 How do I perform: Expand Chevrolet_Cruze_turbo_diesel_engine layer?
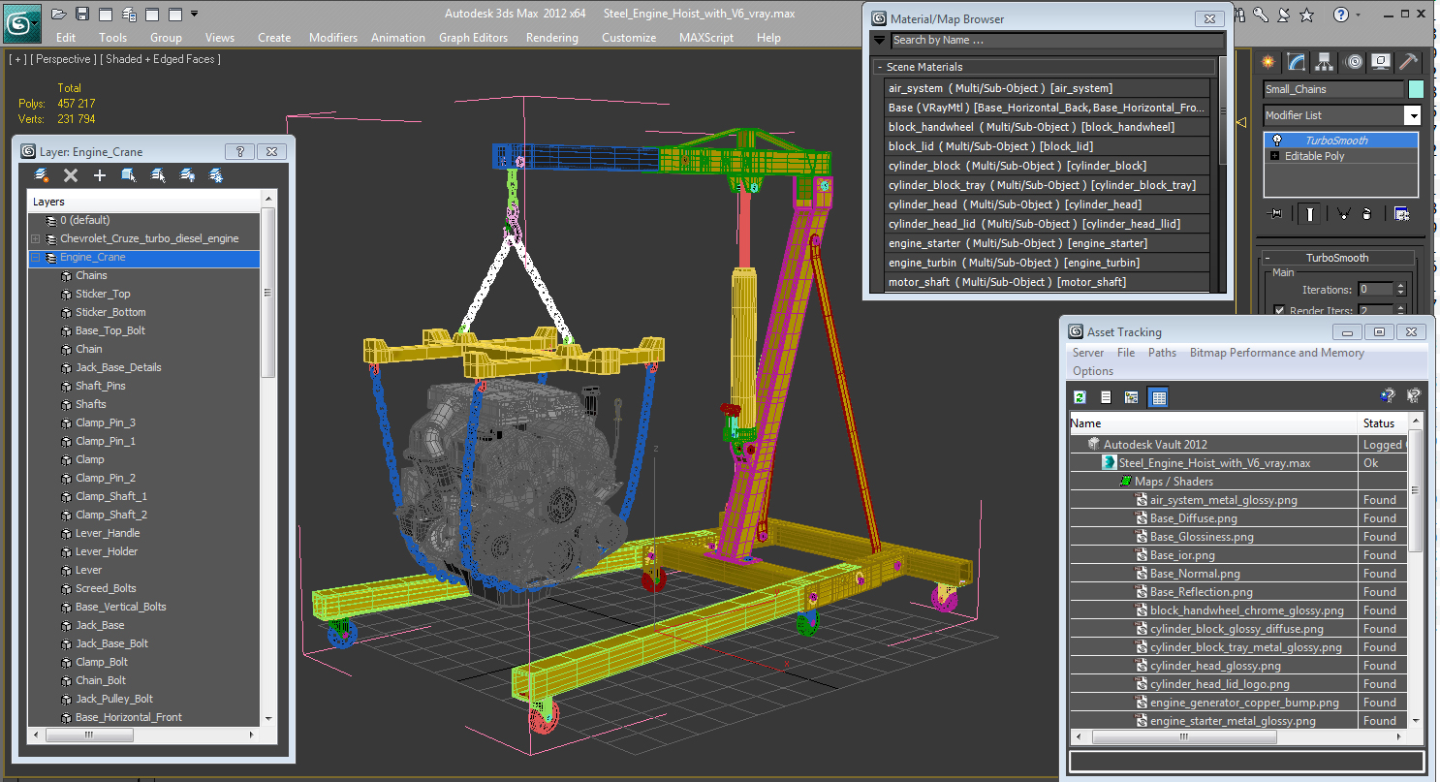[36, 238]
